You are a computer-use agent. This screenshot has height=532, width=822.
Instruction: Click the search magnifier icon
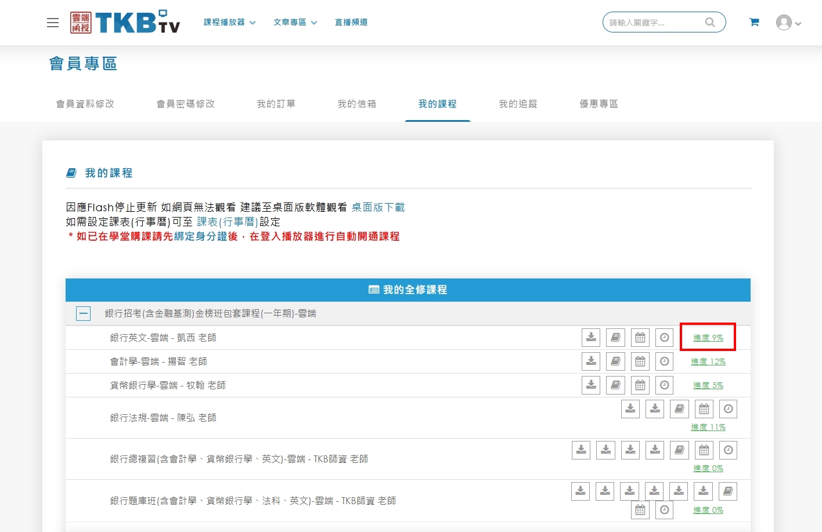[x=709, y=23]
